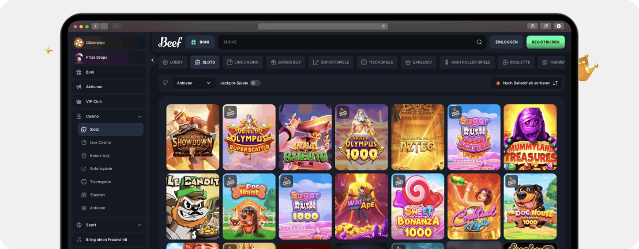Click the search magnifier icon
The height and width of the screenshot is (249, 639).
pyautogui.click(x=479, y=42)
